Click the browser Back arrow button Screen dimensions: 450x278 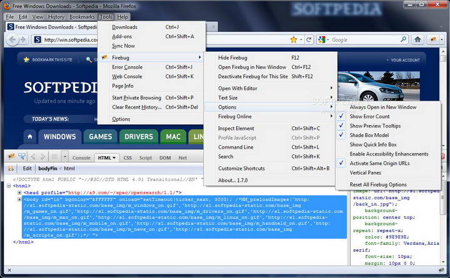click(12, 39)
